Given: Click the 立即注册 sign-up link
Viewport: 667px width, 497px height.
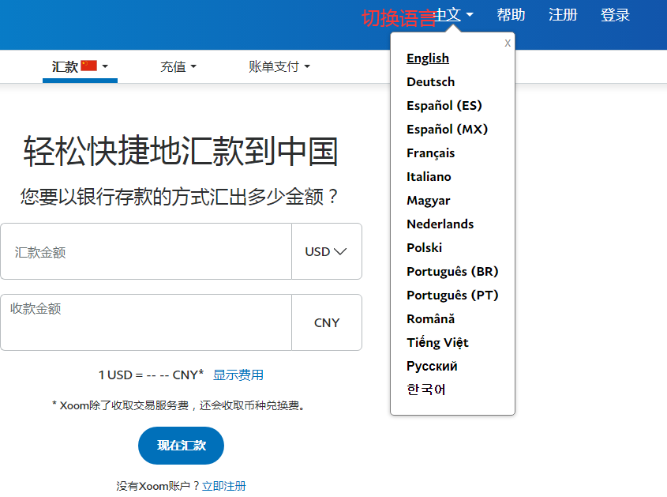Looking at the screenshot, I should (224, 486).
